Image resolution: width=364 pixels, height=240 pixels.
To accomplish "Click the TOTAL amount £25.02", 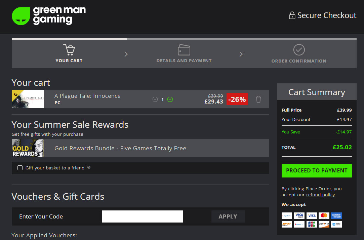I will pos(342,147).
